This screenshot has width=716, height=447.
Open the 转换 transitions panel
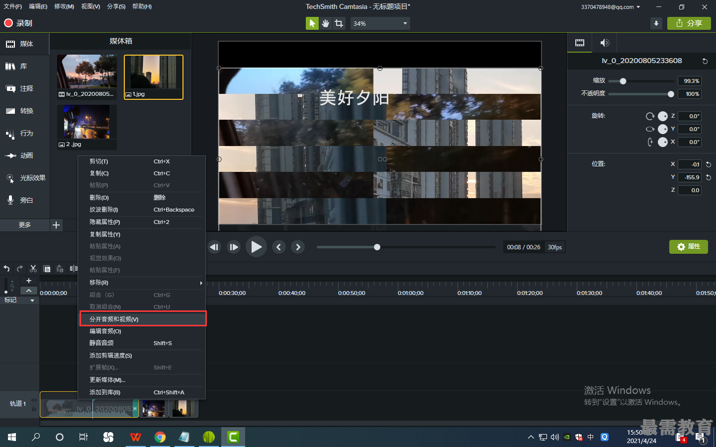coord(25,111)
